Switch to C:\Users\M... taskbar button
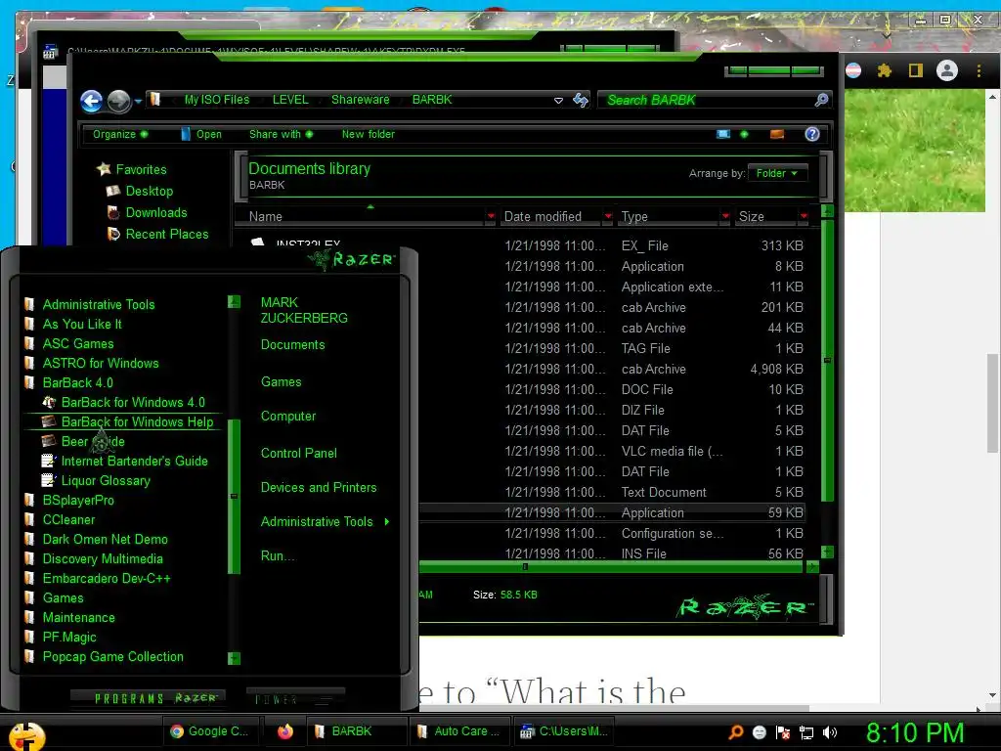 [x=564, y=731]
